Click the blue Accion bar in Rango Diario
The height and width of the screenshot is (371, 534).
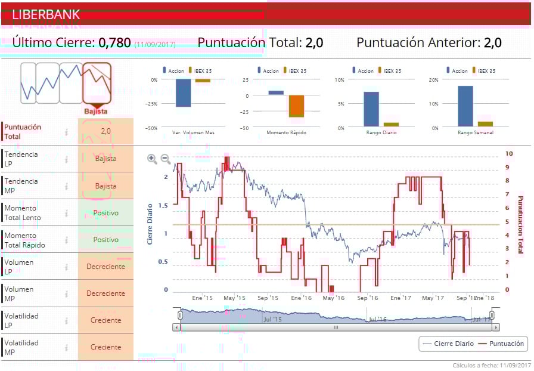click(x=371, y=109)
